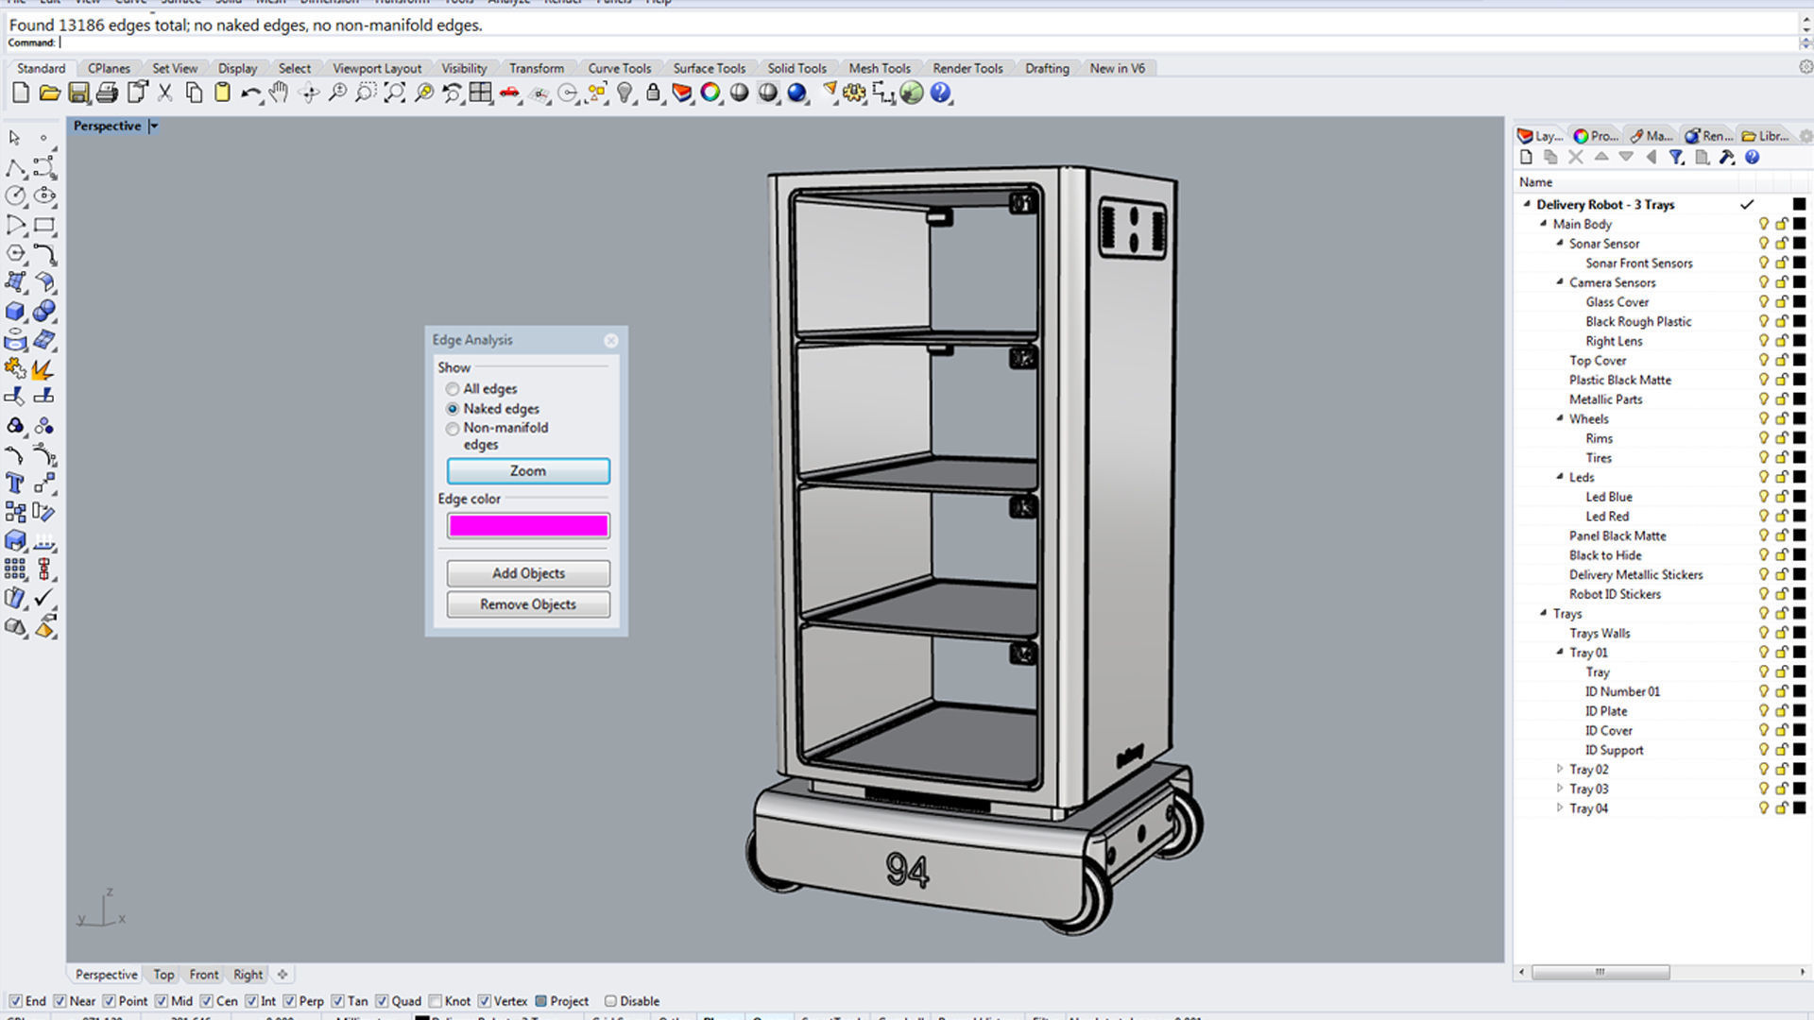
Task: Click the magenta edge color swatch
Action: pos(527,526)
